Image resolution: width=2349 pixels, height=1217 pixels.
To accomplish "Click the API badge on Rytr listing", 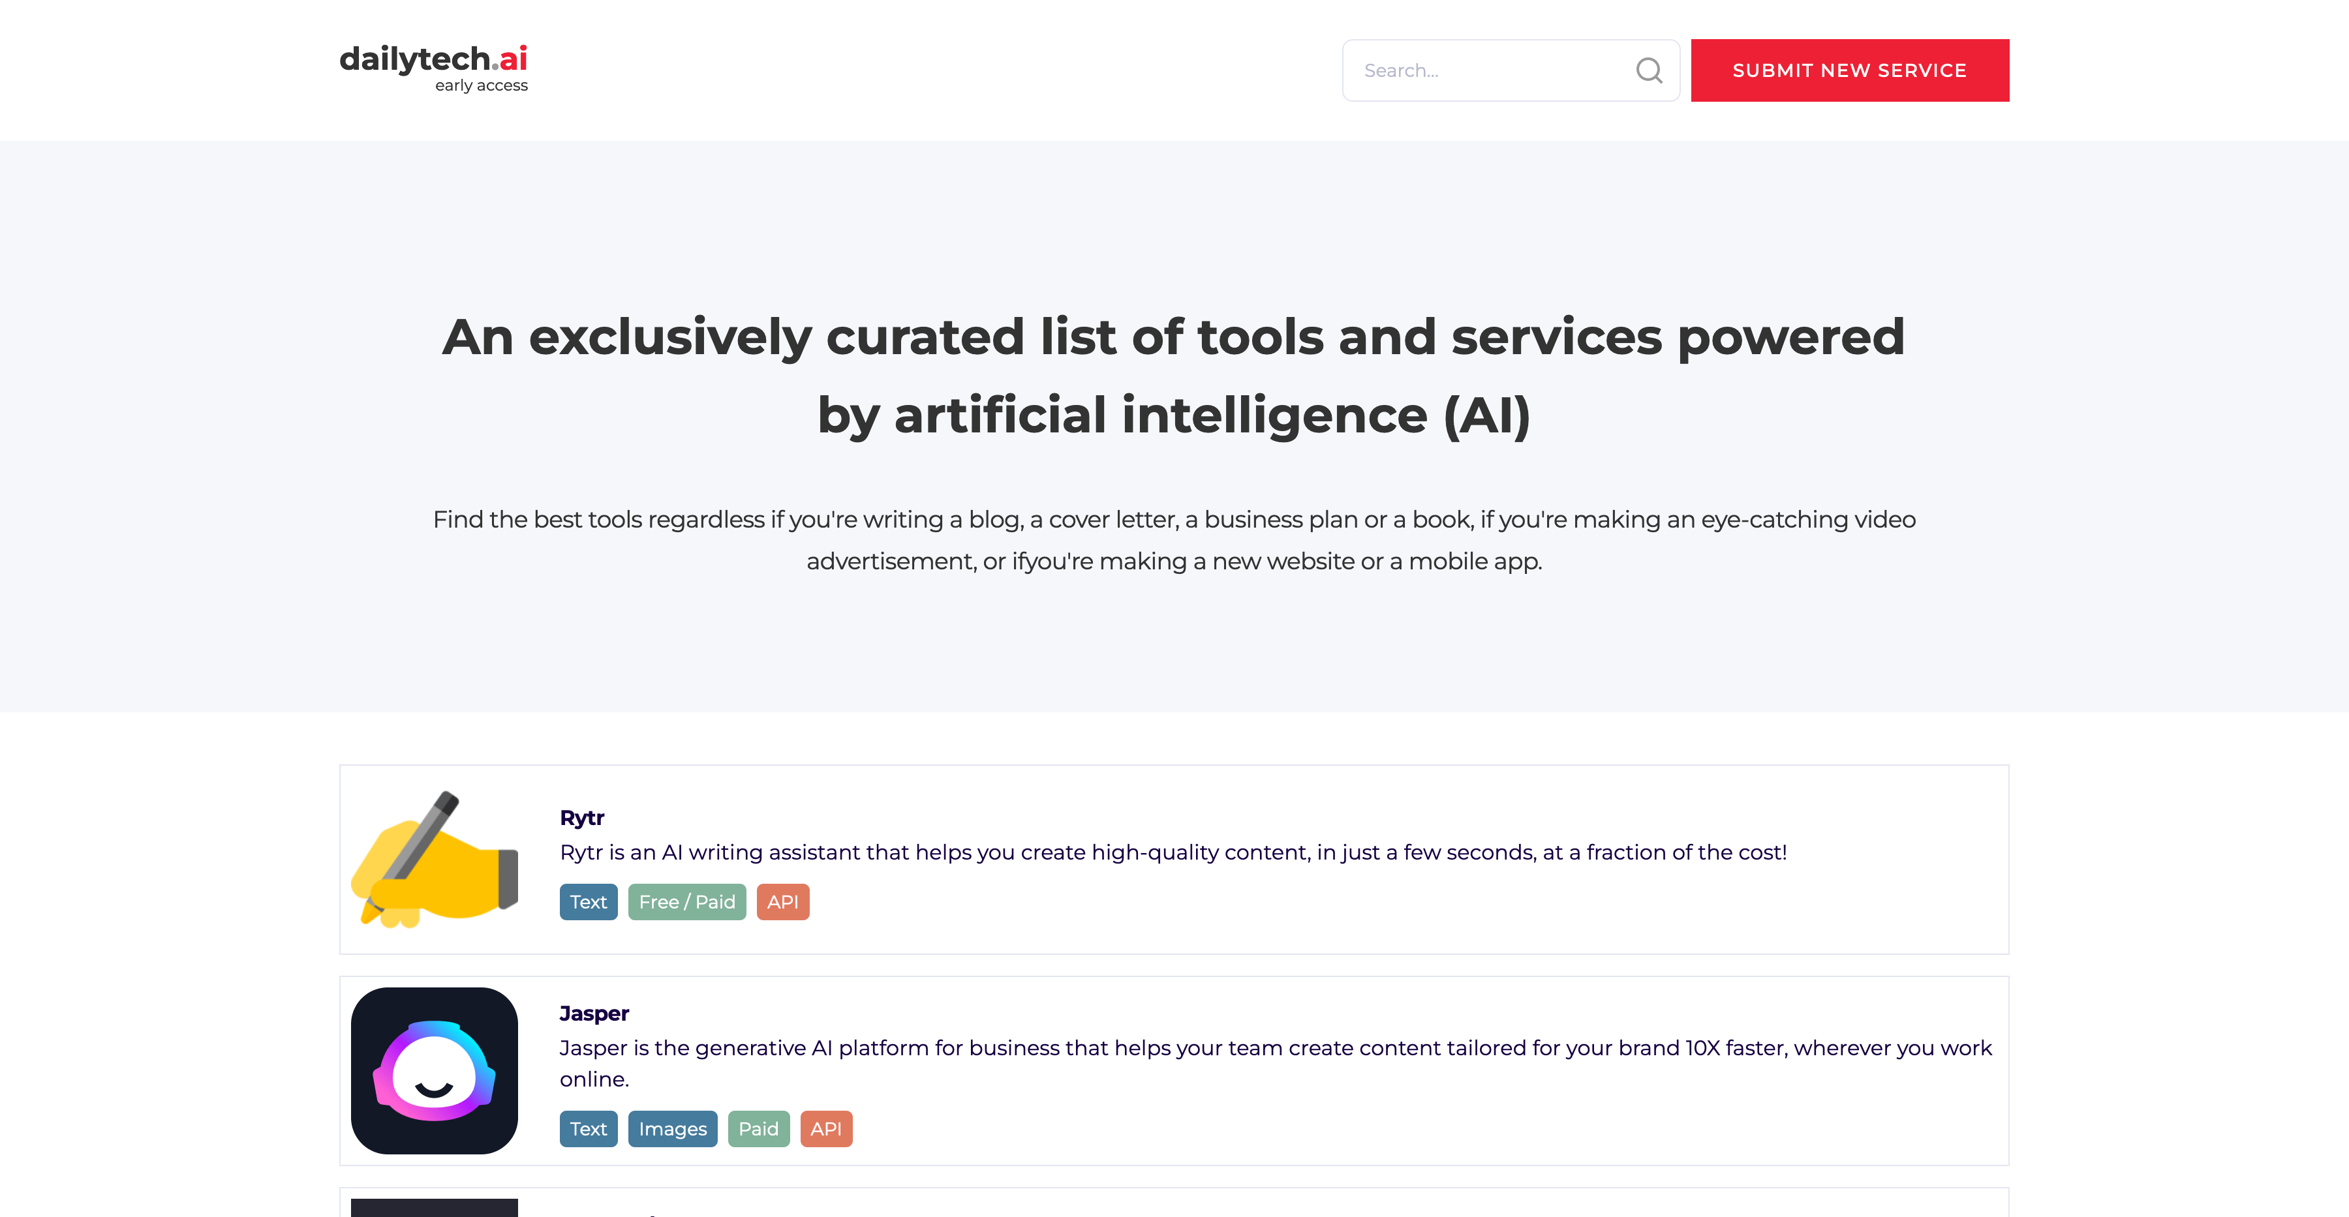I will [781, 902].
